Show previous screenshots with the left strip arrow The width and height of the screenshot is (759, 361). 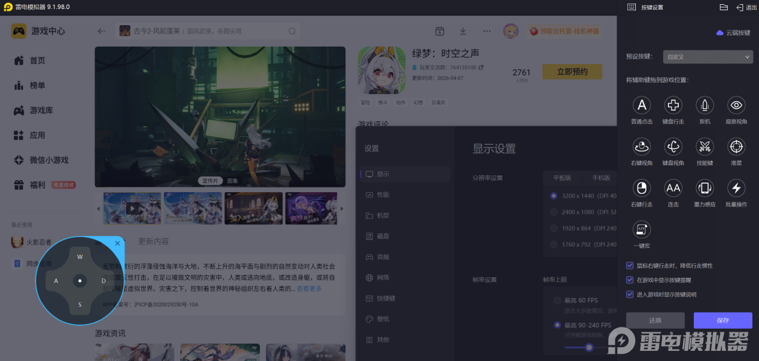click(x=99, y=208)
